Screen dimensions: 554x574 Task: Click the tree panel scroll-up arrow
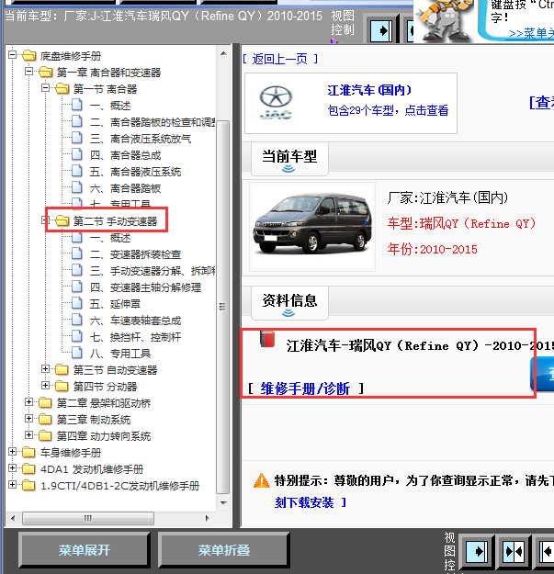223,53
